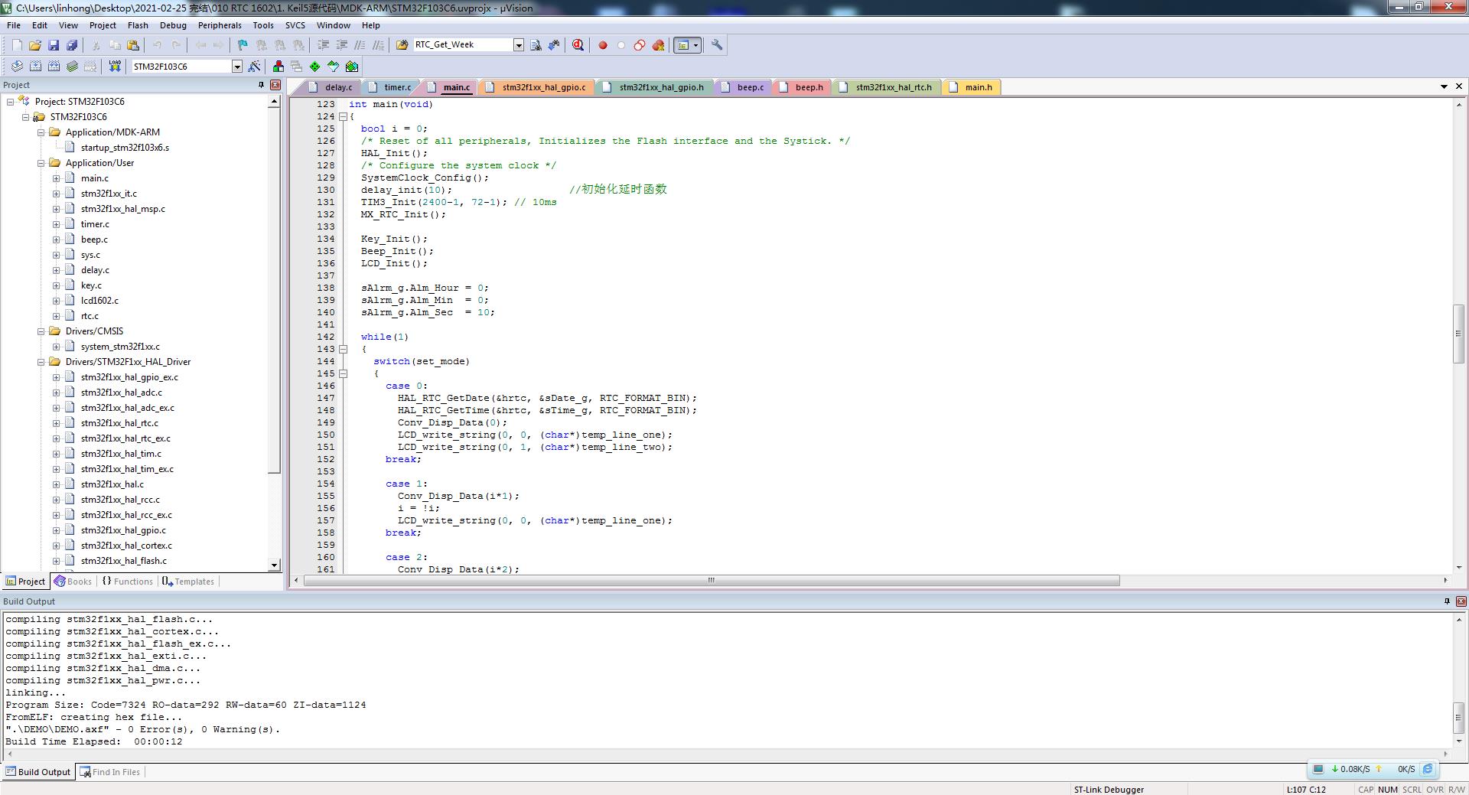Collapse the Application/MDK-ARM folder

41,132
